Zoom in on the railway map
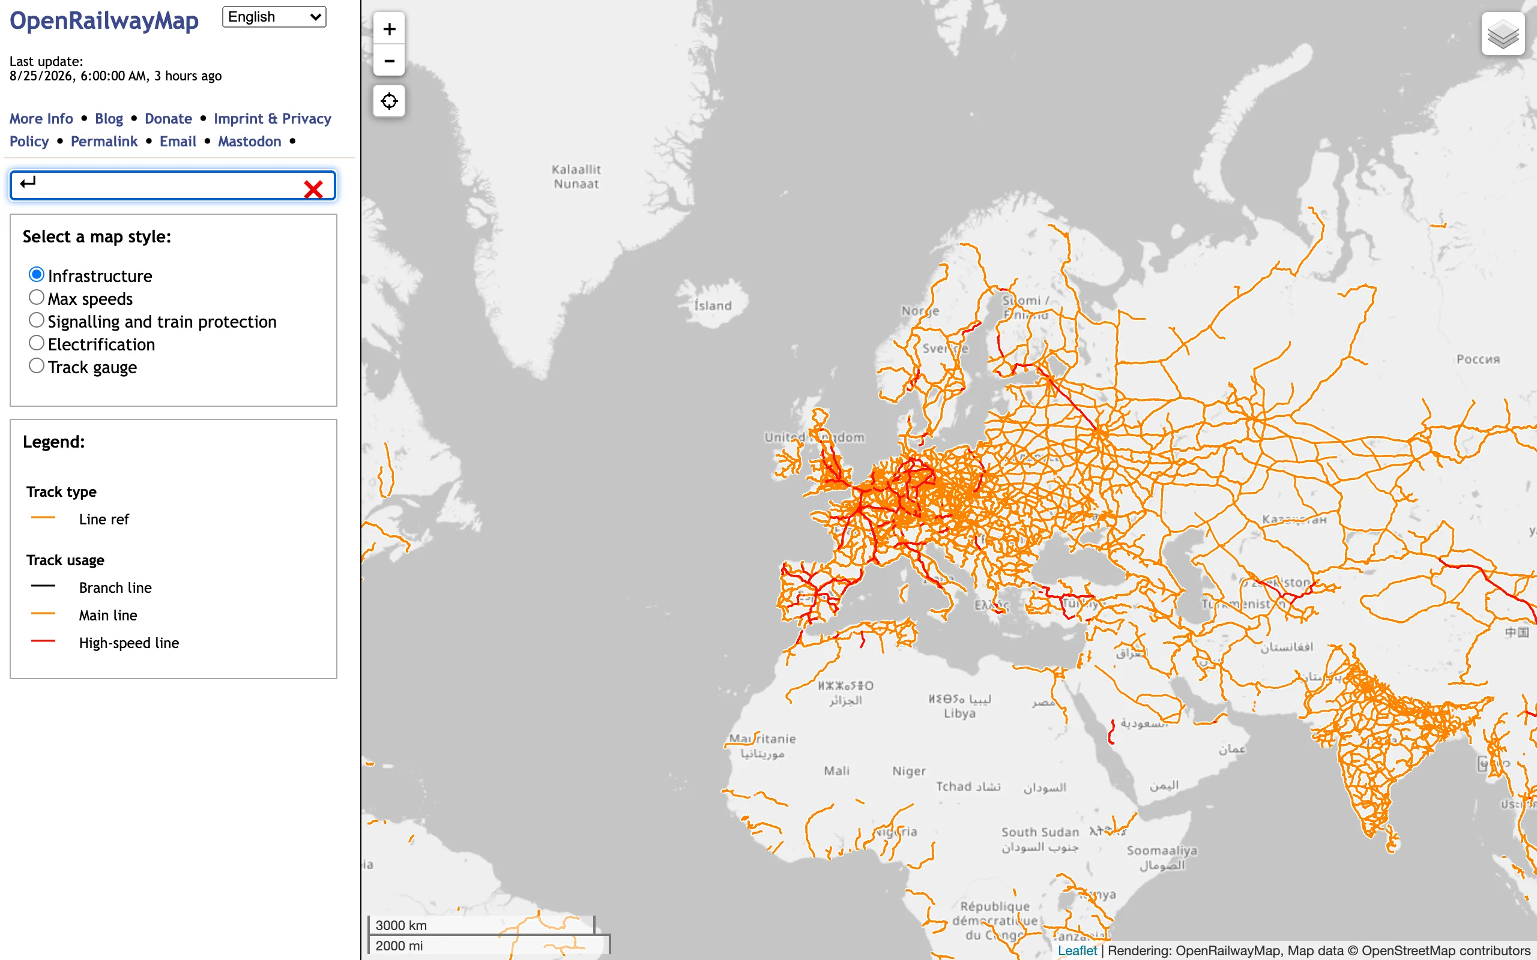Image resolution: width=1537 pixels, height=960 pixels. point(389,29)
